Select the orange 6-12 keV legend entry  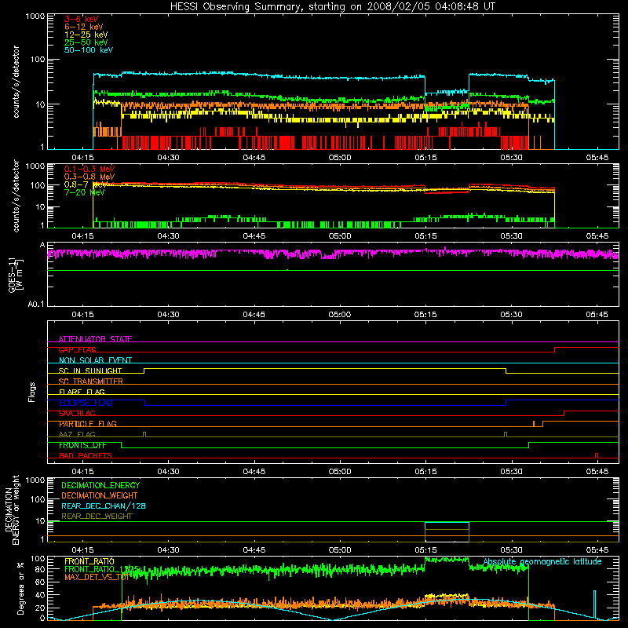click(x=84, y=27)
